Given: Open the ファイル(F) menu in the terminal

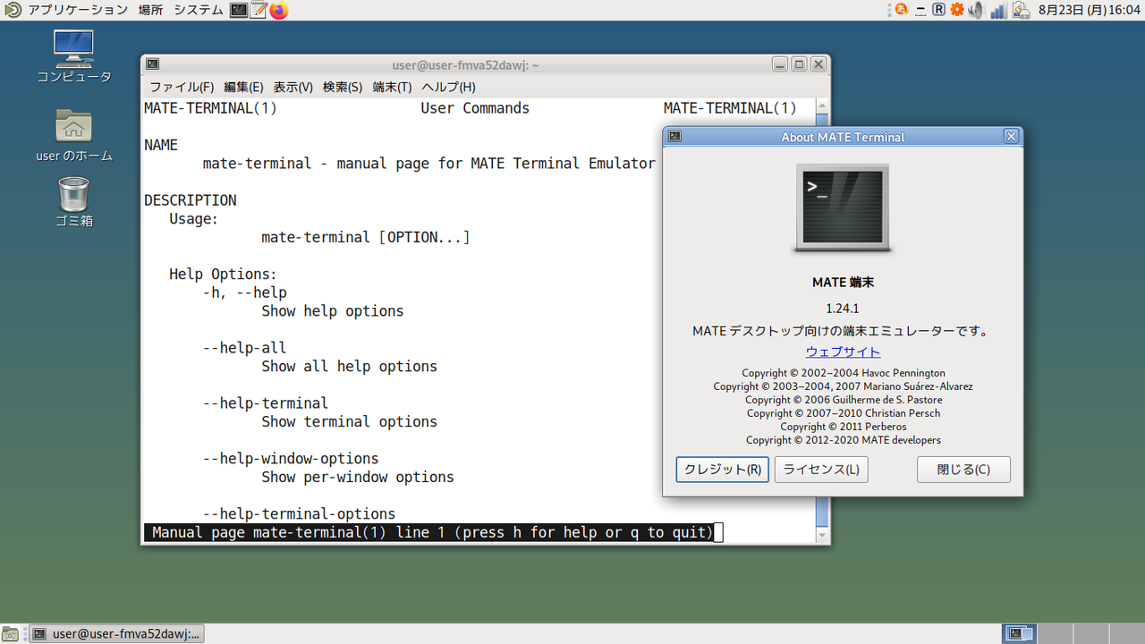Looking at the screenshot, I should click(x=182, y=87).
